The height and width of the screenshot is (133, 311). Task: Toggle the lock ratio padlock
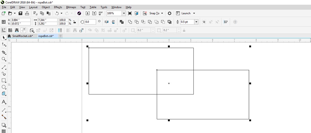point(74,22)
